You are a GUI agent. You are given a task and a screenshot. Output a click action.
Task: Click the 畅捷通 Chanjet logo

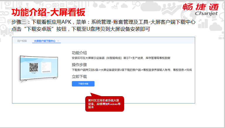click(x=201, y=9)
